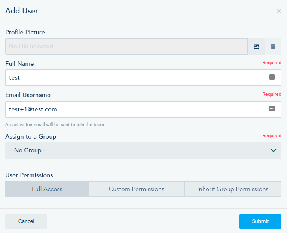Viewport: 287px width, 233px height.
Task: Click the No File Selected field
Action: 126,46
